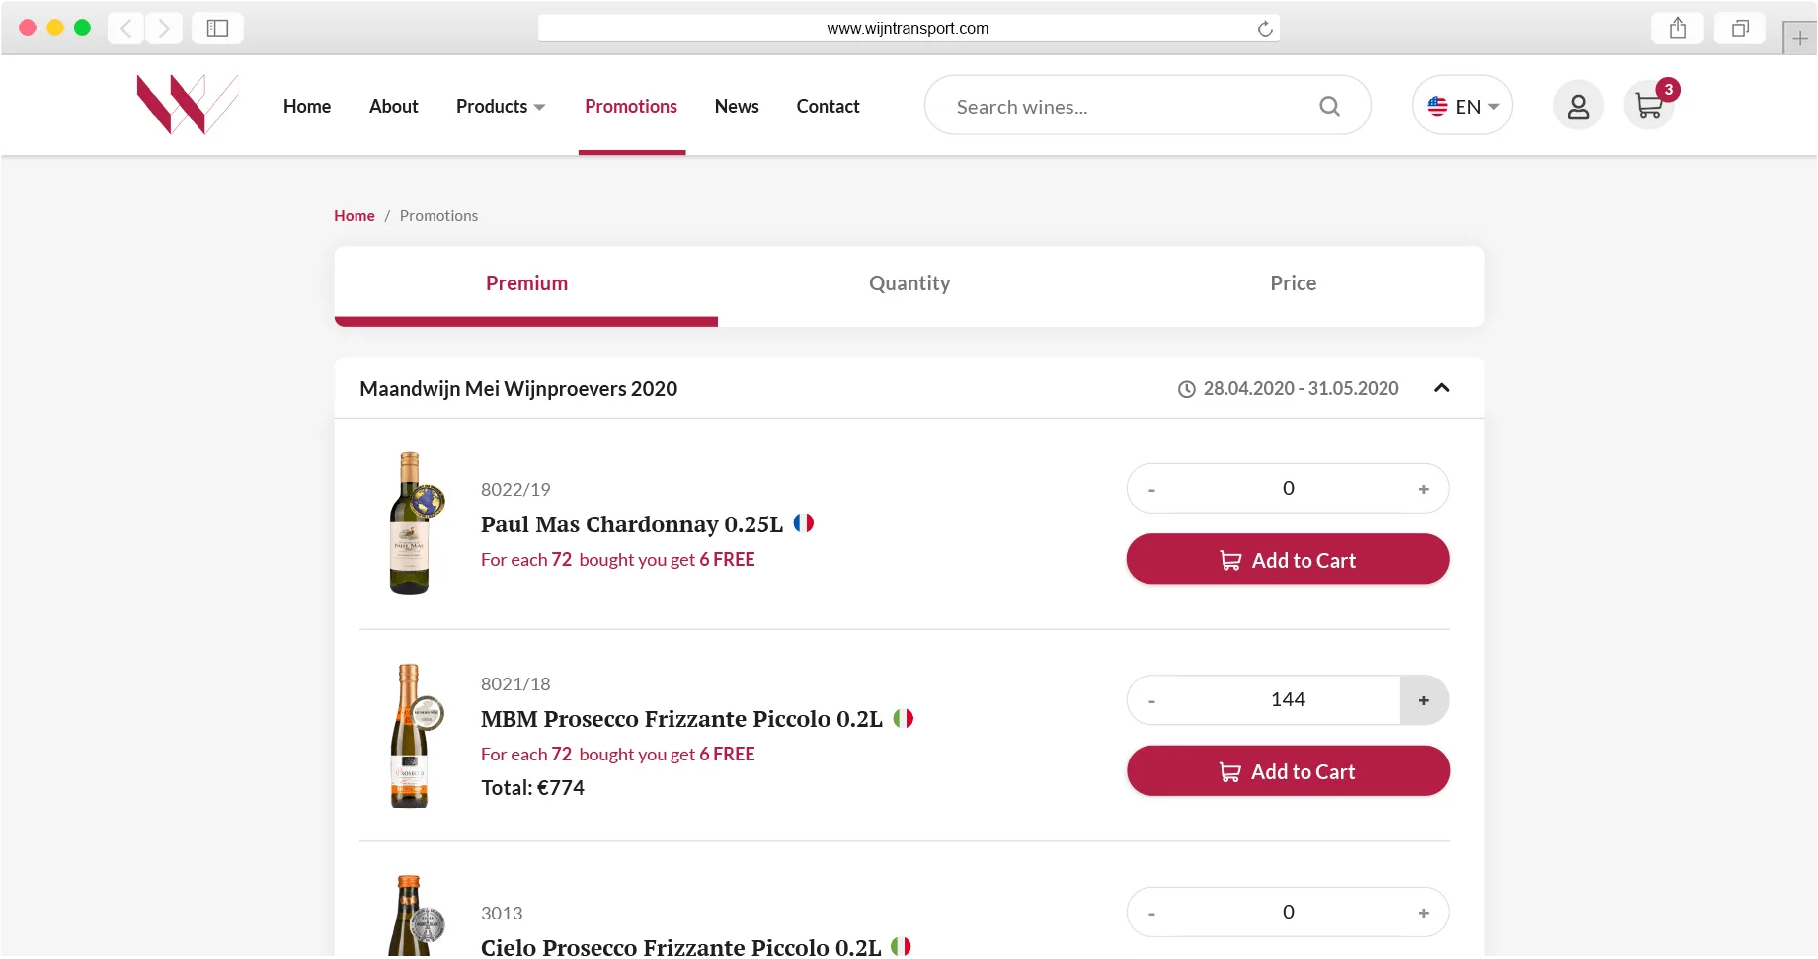Open the user account profile icon
Screen dimensions: 1818x959
coord(1578,106)
